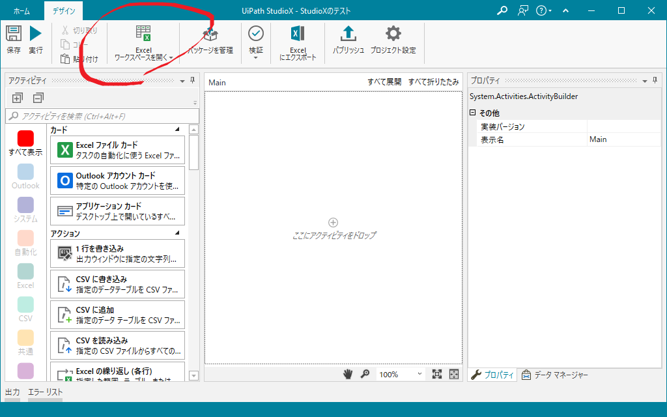Add the CSV を読み込み activity

[117, 345]
